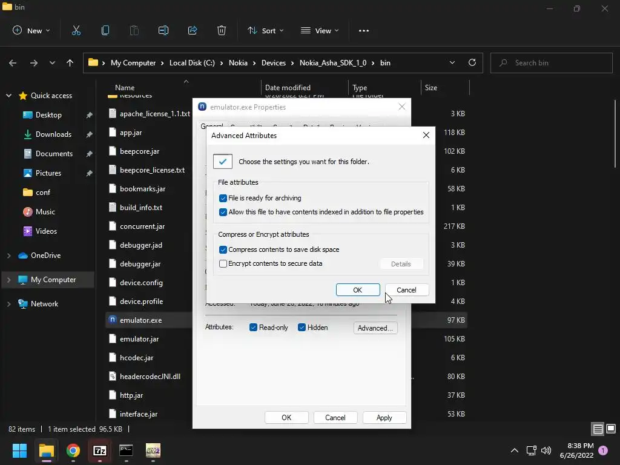Expand the OneDrive tree node

click(x=8, y=256)
